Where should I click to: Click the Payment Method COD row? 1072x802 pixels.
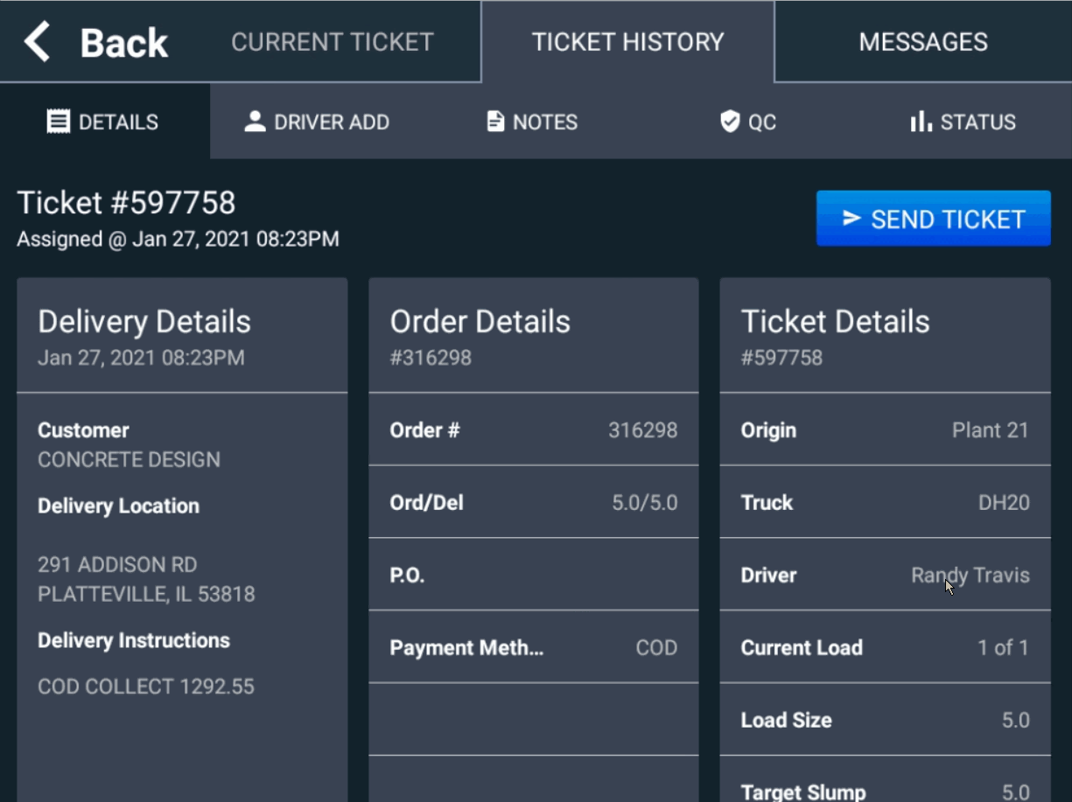(533, 647)
